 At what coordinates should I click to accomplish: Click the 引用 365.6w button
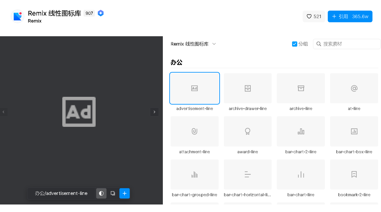[x=350, y=16]
